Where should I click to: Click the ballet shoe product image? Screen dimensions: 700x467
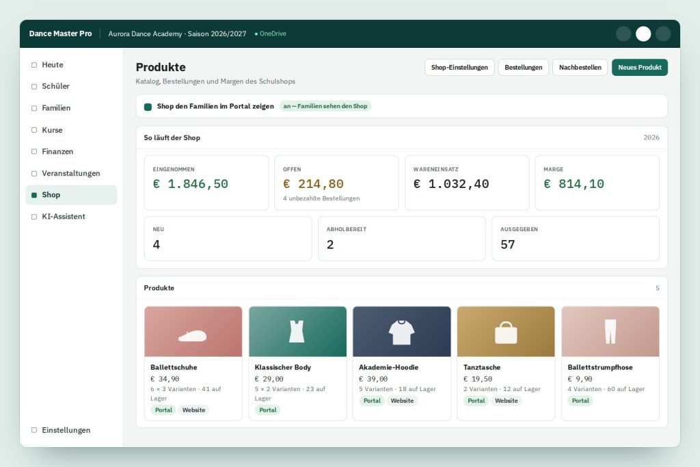193,331
